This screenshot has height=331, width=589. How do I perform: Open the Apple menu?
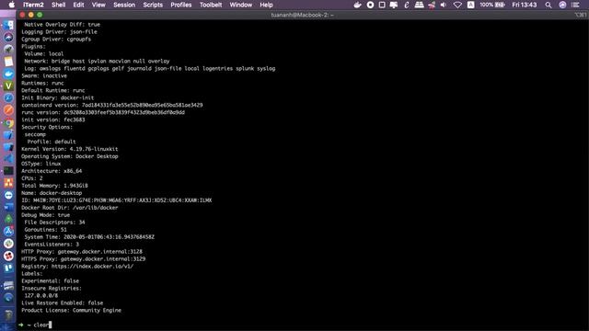point(12,5)
